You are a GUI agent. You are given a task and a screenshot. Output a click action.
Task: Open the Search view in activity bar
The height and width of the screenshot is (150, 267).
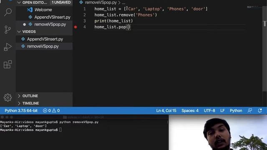pos(8,12)
